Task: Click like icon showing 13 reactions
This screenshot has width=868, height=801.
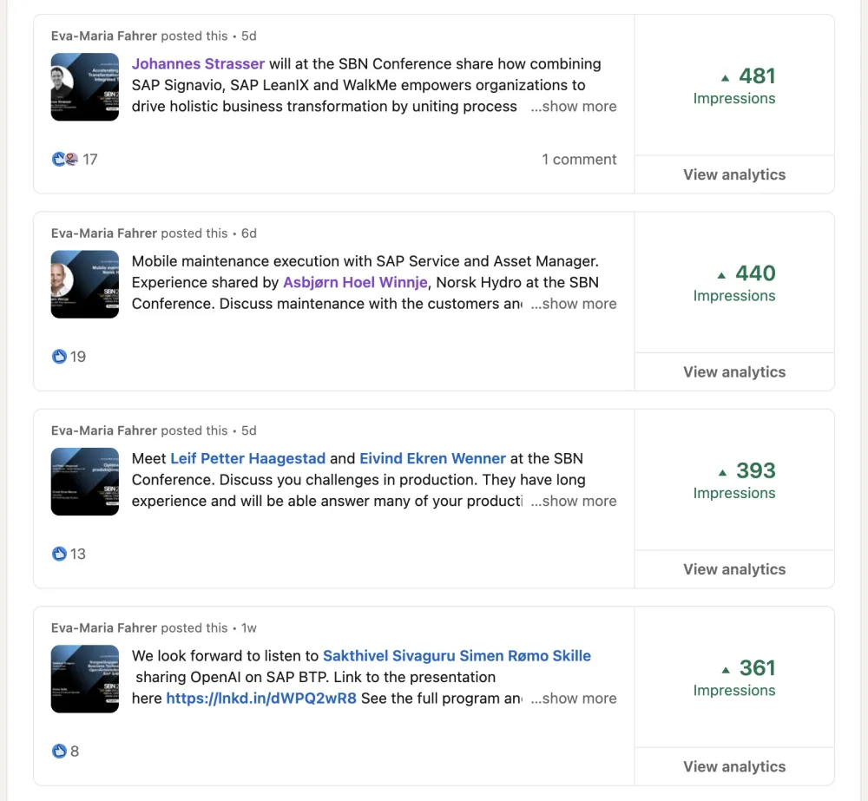Action: click(59, 554)
